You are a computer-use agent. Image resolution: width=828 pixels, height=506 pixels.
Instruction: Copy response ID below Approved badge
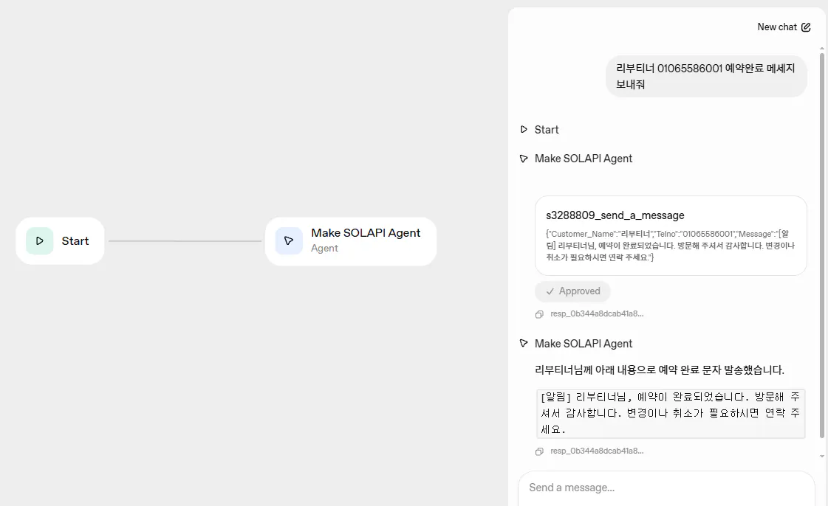(x=539, y=314)
